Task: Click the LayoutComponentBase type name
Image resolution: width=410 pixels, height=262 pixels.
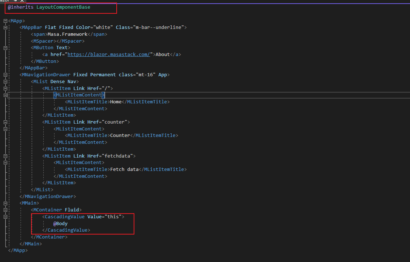Action: pos(63,7)
